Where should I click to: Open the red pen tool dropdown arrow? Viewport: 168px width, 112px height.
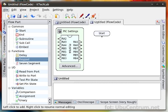83,18
